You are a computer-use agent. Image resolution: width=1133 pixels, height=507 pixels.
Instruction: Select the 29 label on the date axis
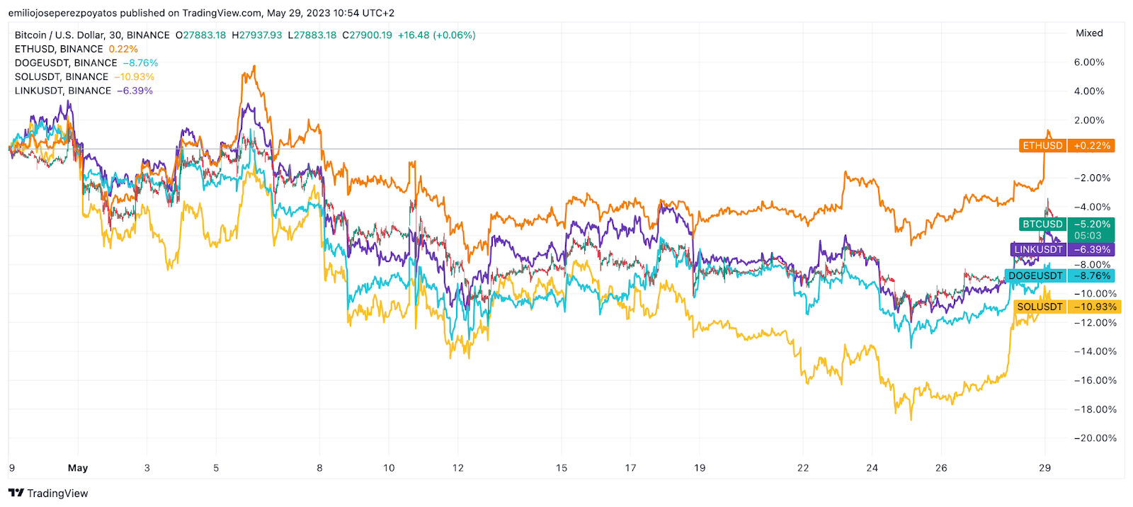(1044, 468)
